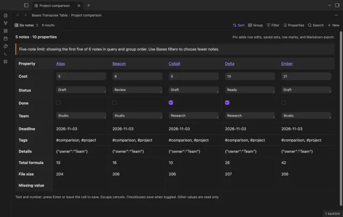The image size is (343, 217).
Task: Edit the Atlas Status field
Action: pyautogui.click(x=81, y=90)
